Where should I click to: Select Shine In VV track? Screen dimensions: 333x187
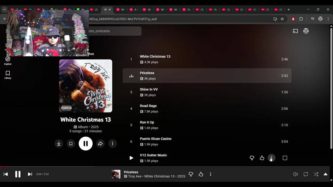click(x=207, y=92)
